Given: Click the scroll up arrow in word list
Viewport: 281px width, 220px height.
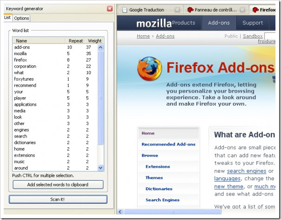Looking at the screenshot, I should (x=100, y=47).
